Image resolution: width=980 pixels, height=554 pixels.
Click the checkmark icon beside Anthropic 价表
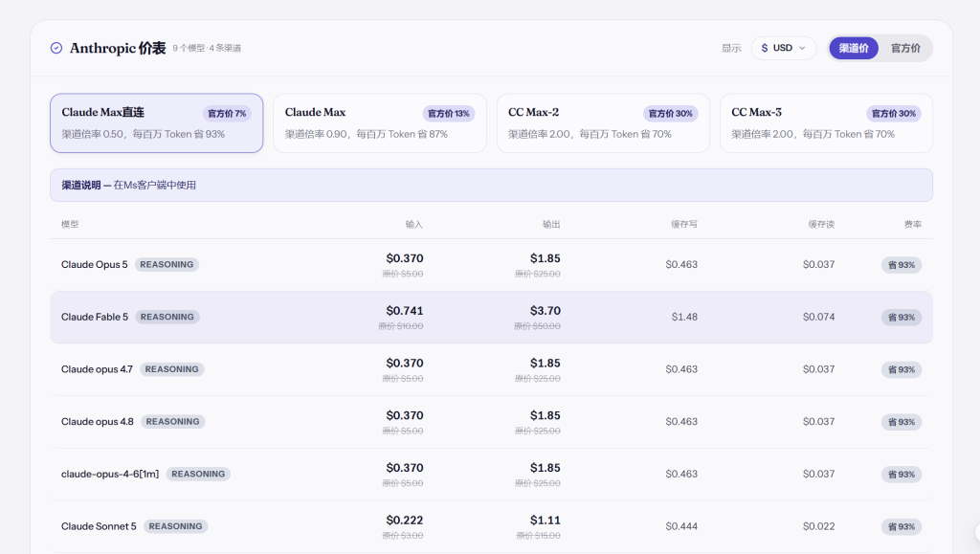coord(56,48)
